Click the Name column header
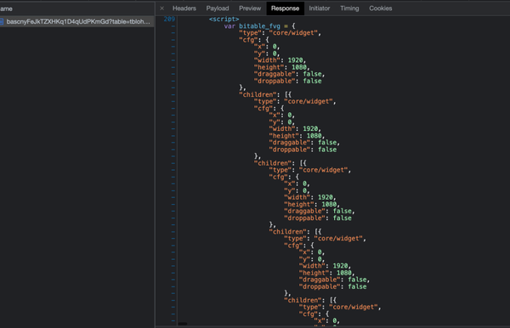The height and width of the screenshot is (328, 510). coord(7,8)
